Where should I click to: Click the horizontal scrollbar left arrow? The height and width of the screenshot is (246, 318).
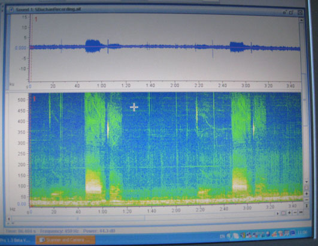[x=8, y=219]
